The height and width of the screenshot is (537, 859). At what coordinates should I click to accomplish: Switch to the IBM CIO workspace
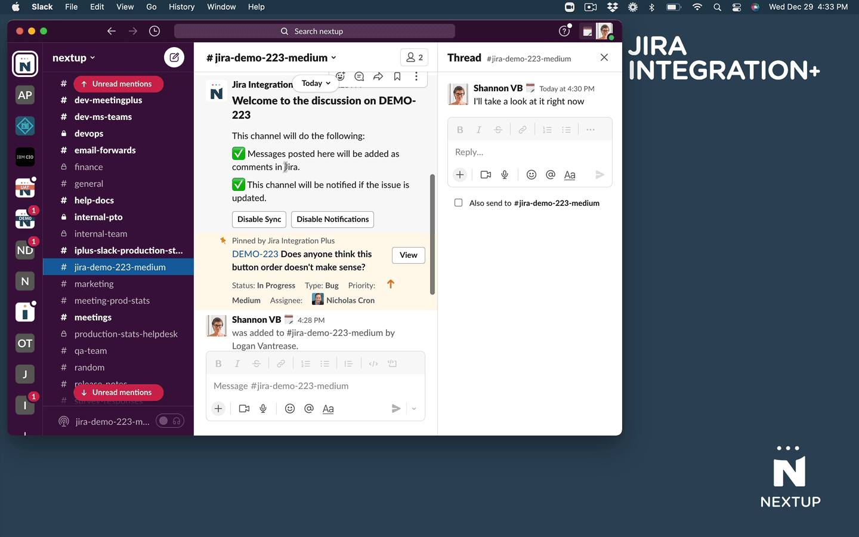coord(25,157)
